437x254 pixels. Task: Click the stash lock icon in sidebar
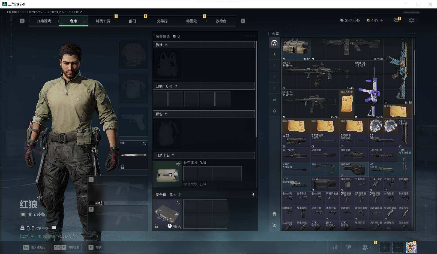coord(274,99)
